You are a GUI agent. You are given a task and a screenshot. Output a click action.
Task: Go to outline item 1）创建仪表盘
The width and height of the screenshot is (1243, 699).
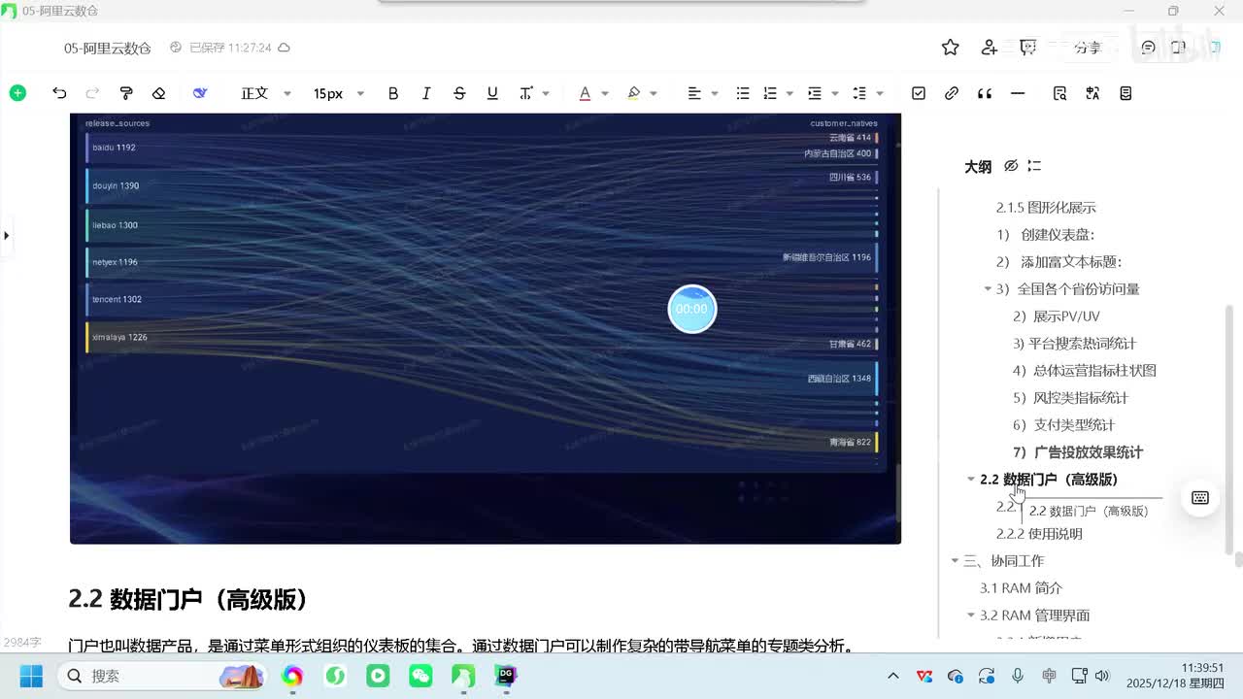[1046, 234]
